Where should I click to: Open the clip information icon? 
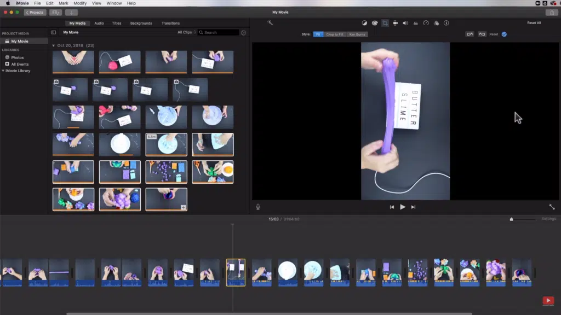point(446,23)
